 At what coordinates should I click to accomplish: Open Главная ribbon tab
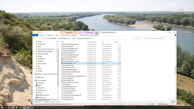[x=42, y=35]
